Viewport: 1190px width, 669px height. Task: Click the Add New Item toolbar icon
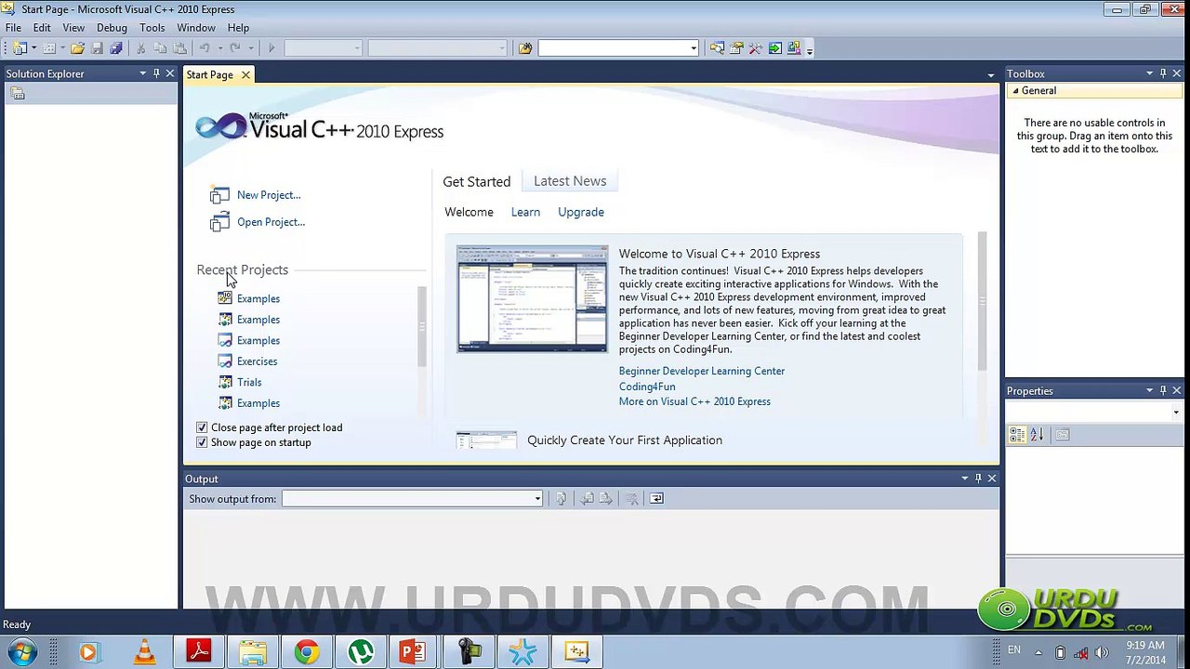pyautogui.click(x=49, y=48)
